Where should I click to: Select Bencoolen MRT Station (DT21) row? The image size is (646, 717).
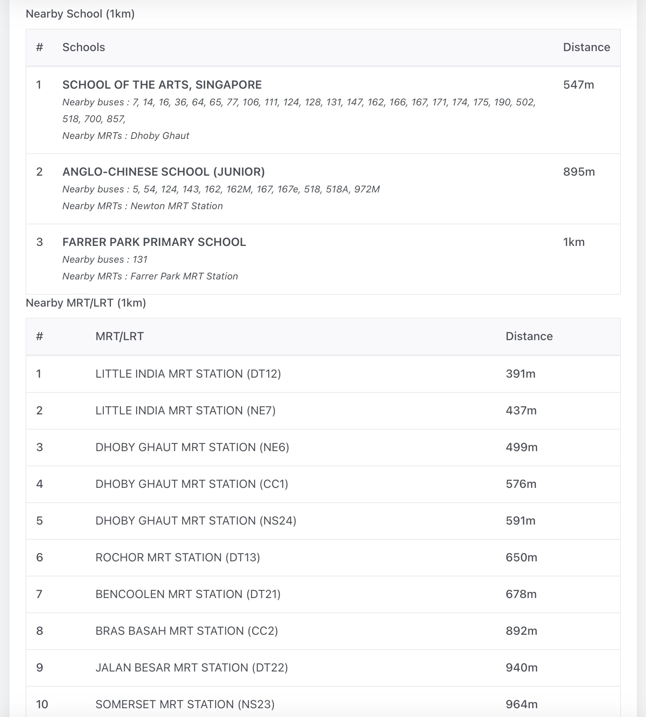[x=188, y=594]
